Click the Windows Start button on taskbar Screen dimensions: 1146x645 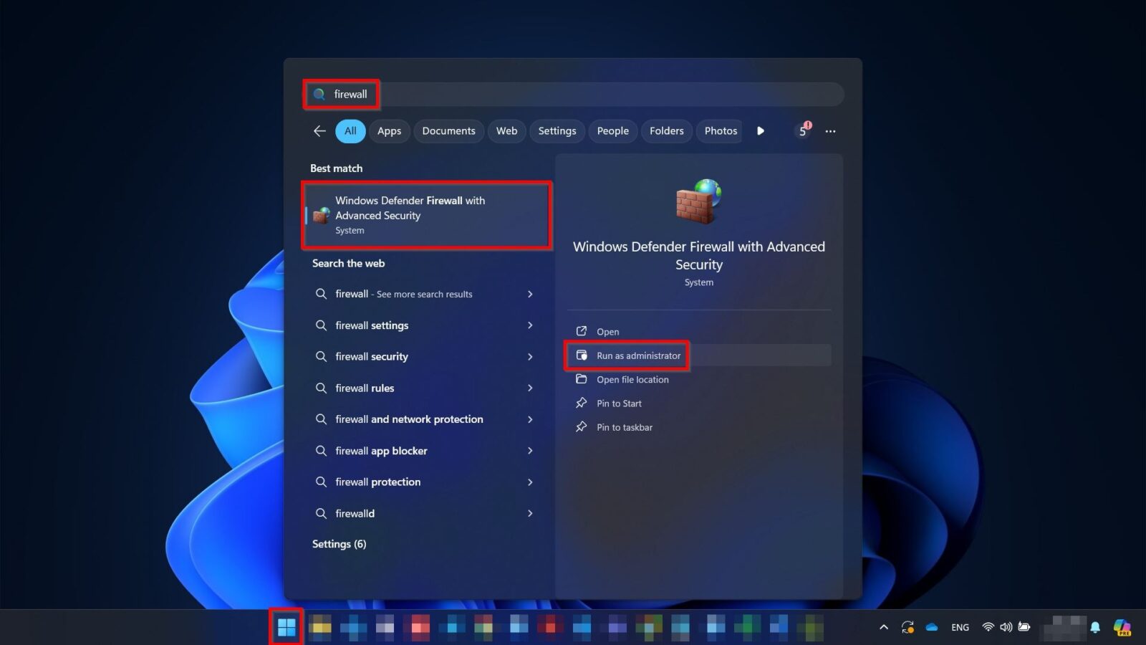tap(286, 627)
